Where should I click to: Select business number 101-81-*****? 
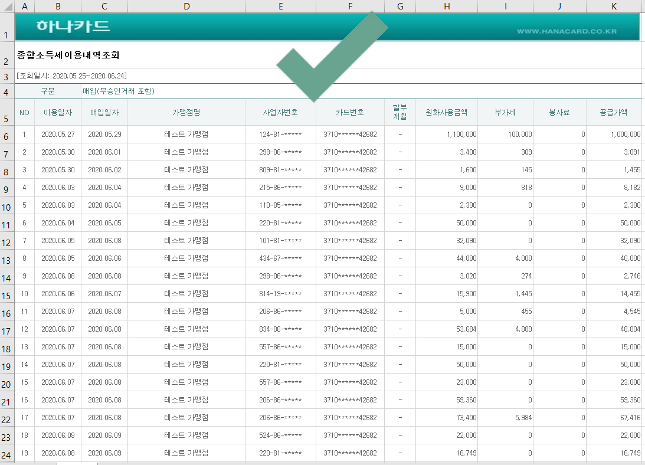280,241
